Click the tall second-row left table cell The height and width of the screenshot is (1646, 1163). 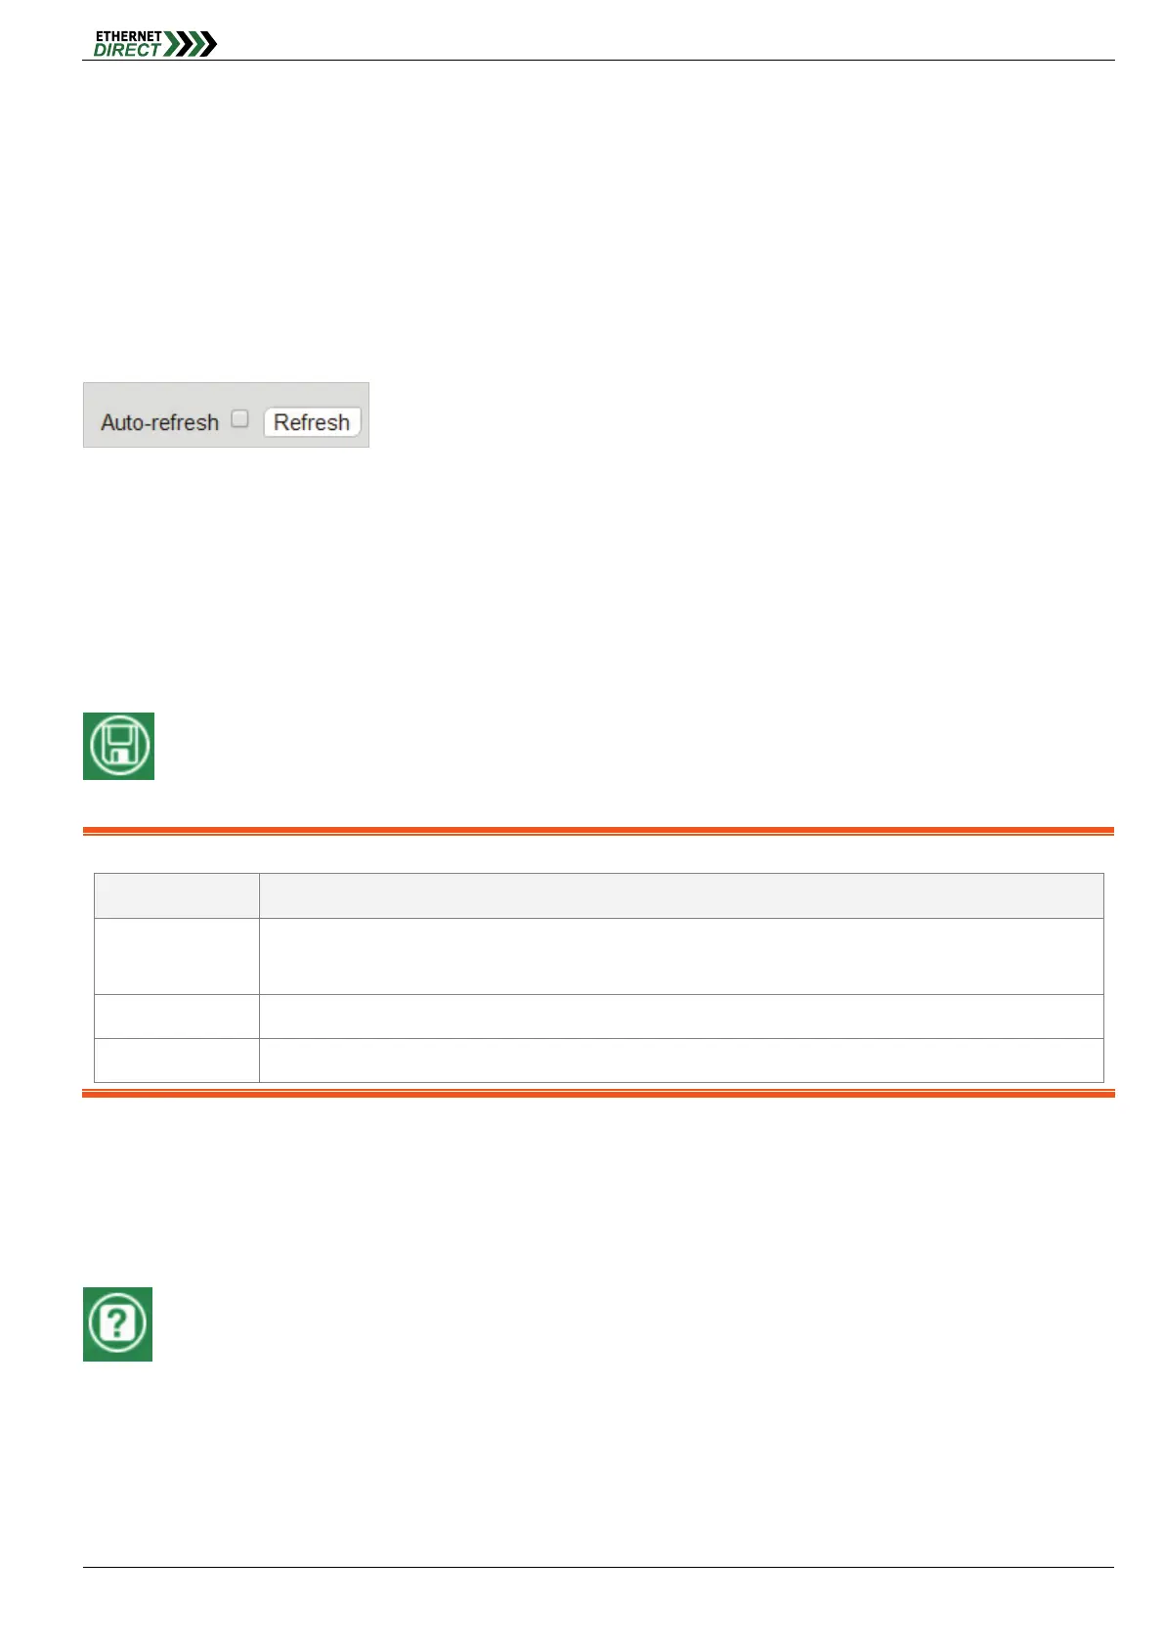tap(176, 956)
